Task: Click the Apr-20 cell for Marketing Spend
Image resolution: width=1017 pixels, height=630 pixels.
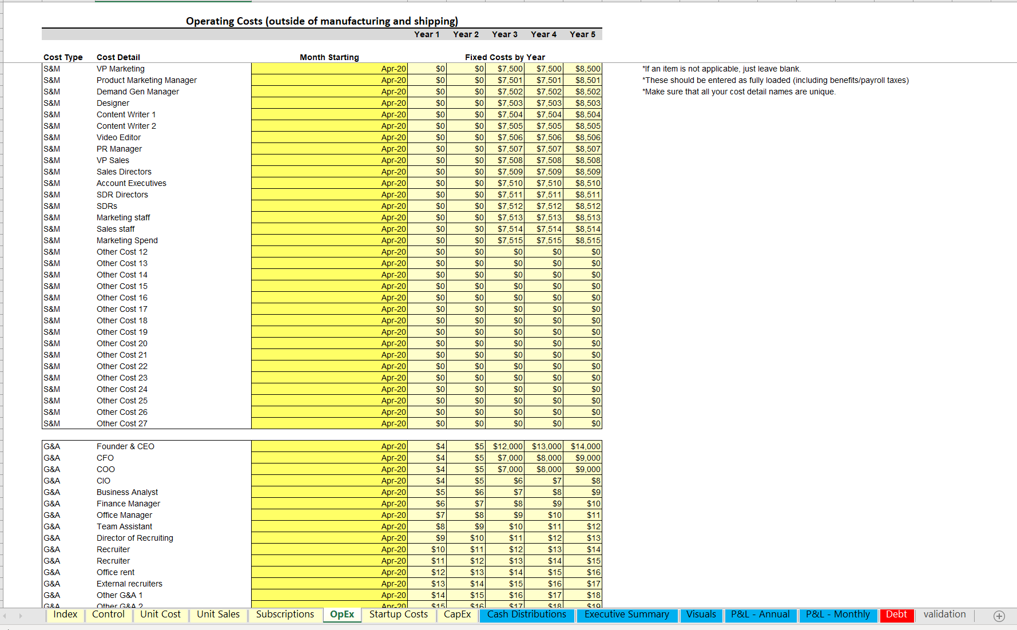Action: (329, 240)
